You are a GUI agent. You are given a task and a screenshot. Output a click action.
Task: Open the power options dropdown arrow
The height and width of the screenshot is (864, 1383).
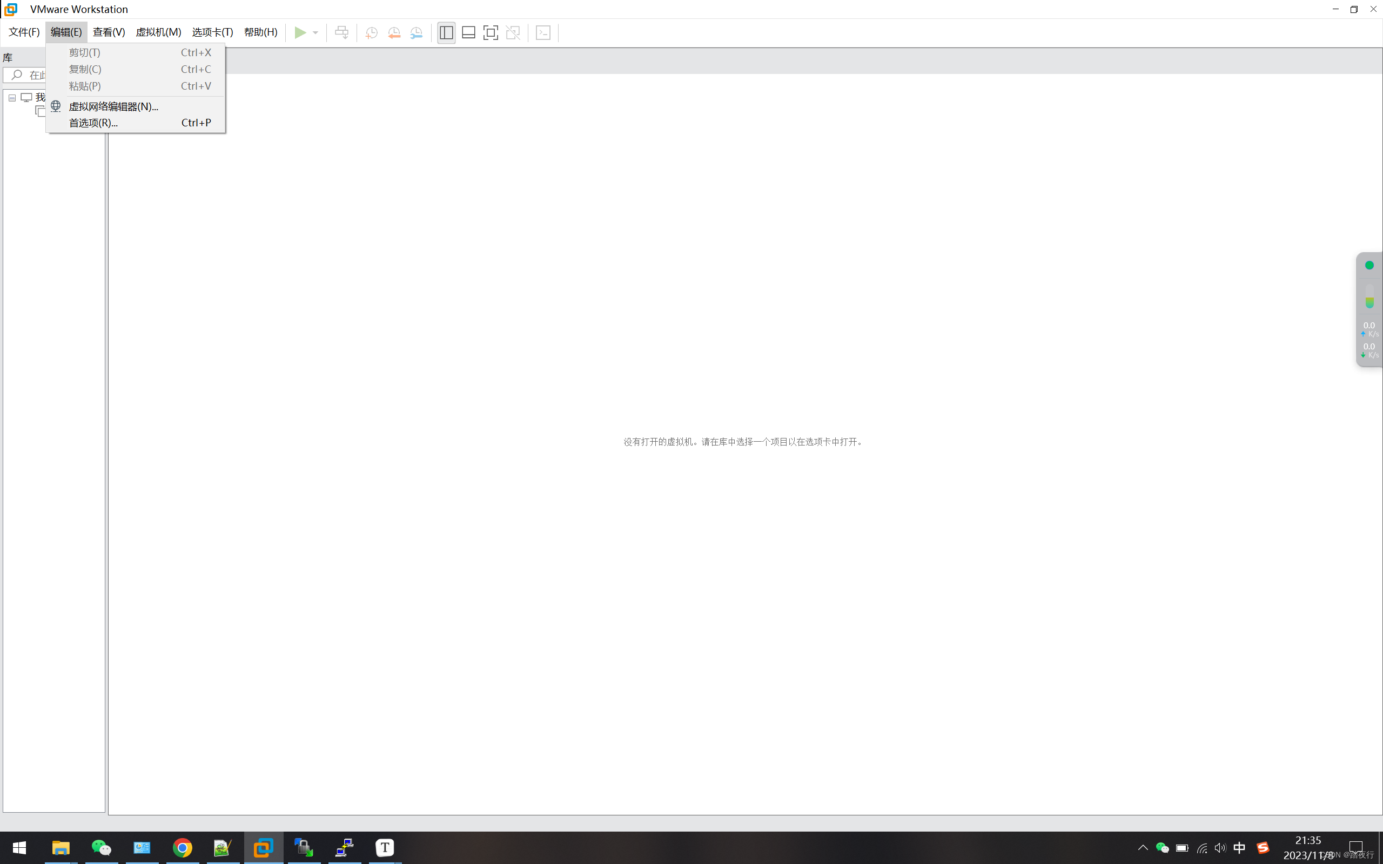click(x=315, y=32)
